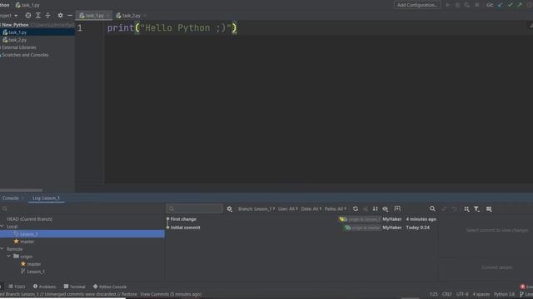Close the task_2.py editor tab
This screenshot has width=533, height=299.
tap(144, 16)
